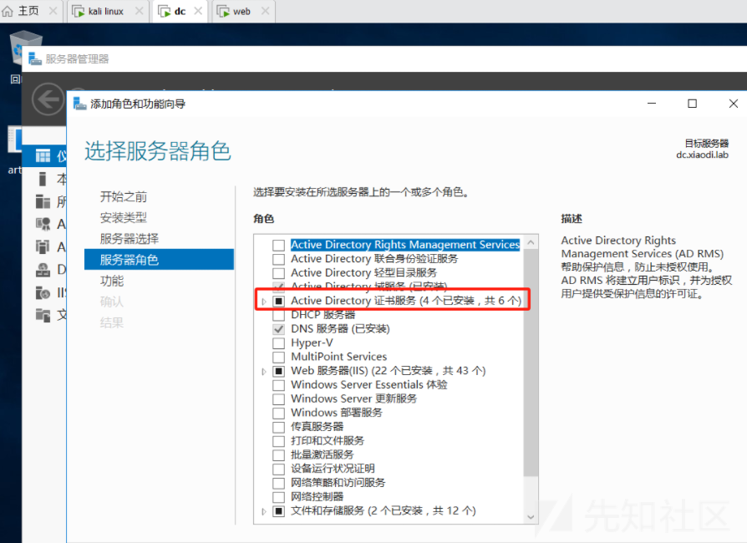Toggle Web 服务器(IIS) checkbox

point(279,371)
